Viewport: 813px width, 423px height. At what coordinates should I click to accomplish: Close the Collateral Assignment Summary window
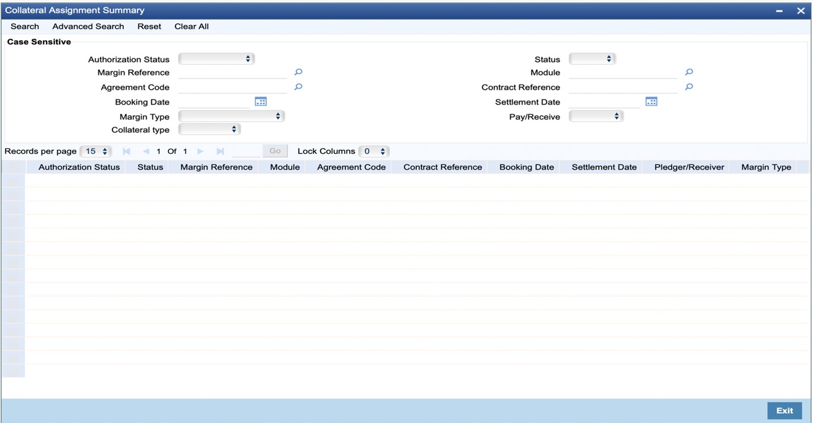(800, 11)
